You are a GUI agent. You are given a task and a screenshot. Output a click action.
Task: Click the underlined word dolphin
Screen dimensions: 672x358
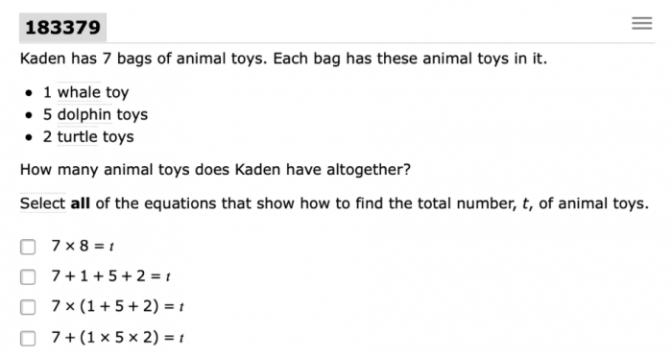(84, 114)
